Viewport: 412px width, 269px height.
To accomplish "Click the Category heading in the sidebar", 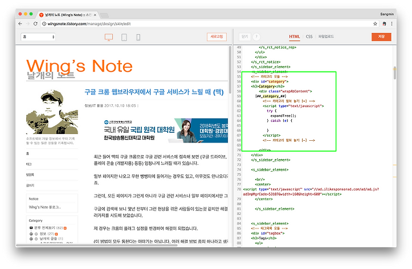I will 35,220.
